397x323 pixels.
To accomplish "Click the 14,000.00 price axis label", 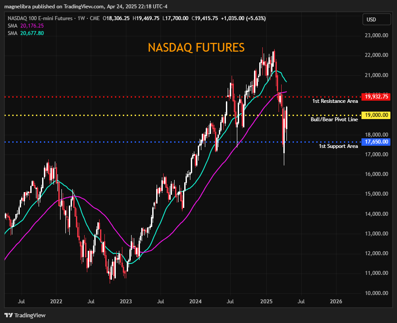I will click(x=376, y=214).
